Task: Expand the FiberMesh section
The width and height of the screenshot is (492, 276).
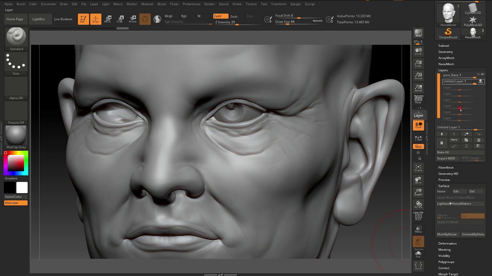Action: coord(446,168)
